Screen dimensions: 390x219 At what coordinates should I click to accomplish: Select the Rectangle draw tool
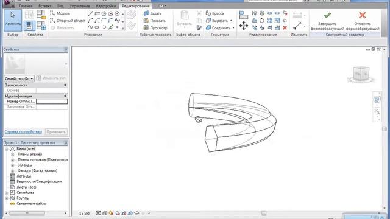coord(97,13)
